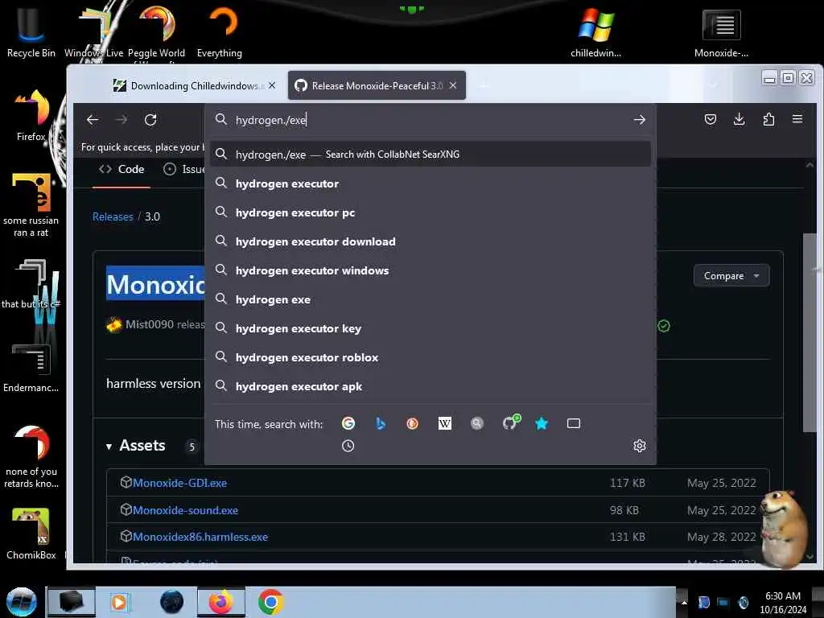The height and width of the screenshot is (618, 824).
Task: Download Monoxidex86.harmless.exe asset
Action: [x=200, y=537]
